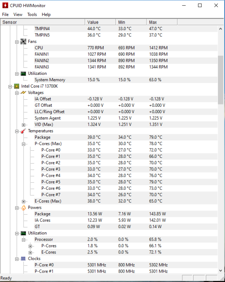Select the P-Core #1 clock row
The width and height of the screenshot is (225, 282).
point(126,271)
